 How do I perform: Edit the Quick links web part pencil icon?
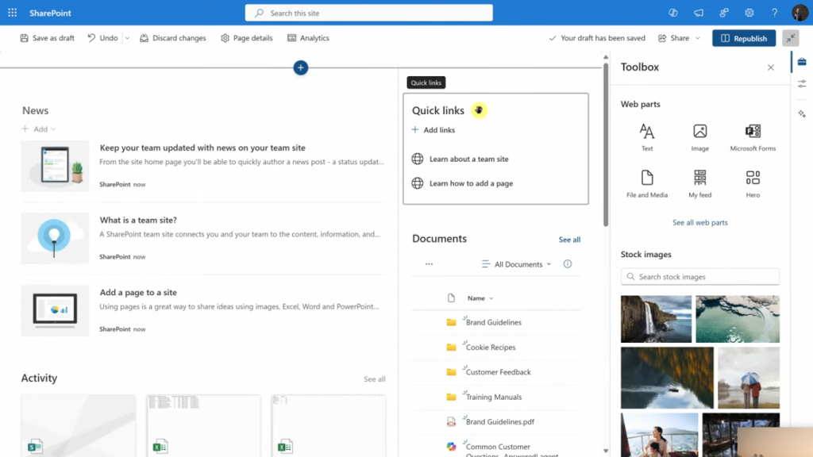(478, 109)
